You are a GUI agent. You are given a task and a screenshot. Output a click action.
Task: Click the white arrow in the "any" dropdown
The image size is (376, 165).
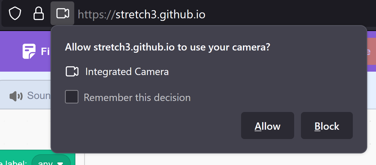point(60,163)
